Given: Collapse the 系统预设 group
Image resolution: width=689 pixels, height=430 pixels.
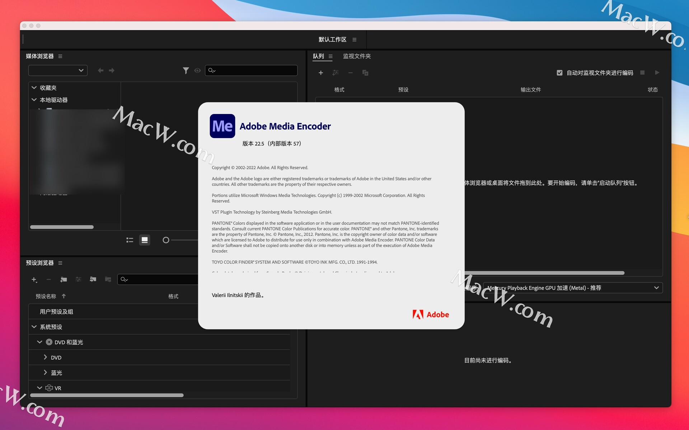Looking at the screenshot, I should (x=34, y=327).
